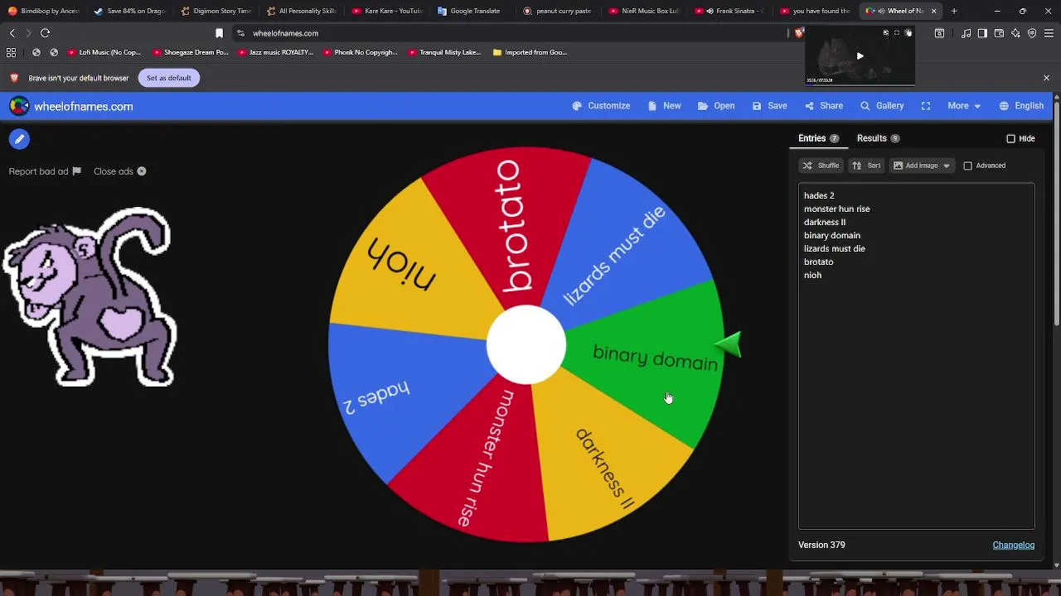Click the address bar URL wheelofnames.com
The width and height of the screenshot is (1061, 596).
tap(285, 33)
